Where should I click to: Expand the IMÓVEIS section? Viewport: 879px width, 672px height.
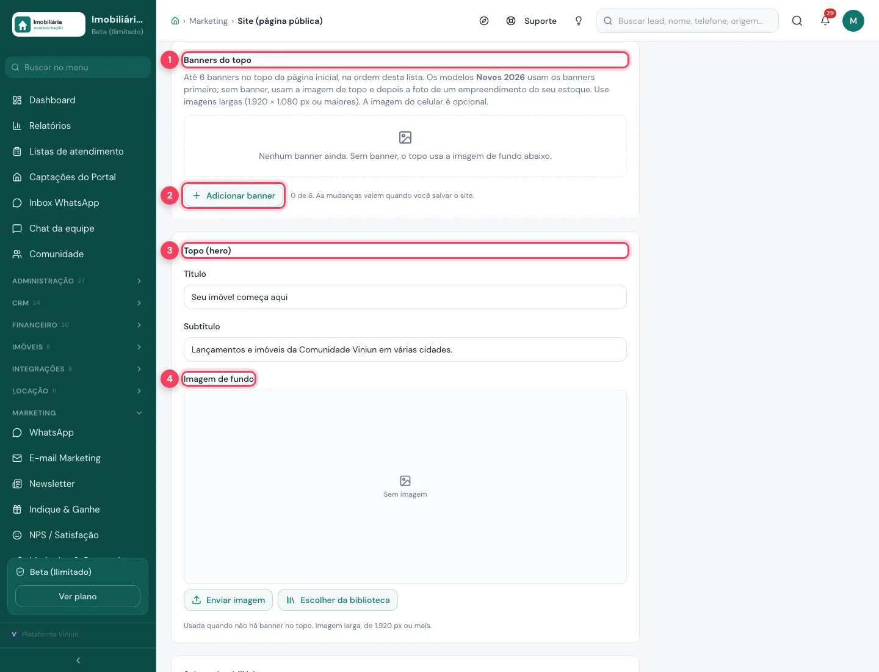pyautogui.click(x=78, y=347)
